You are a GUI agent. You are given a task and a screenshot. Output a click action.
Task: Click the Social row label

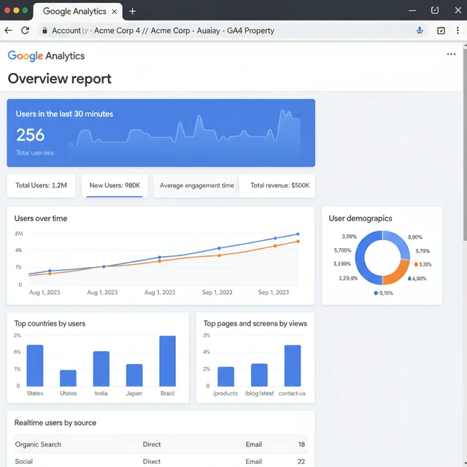[x=24, y=461]
